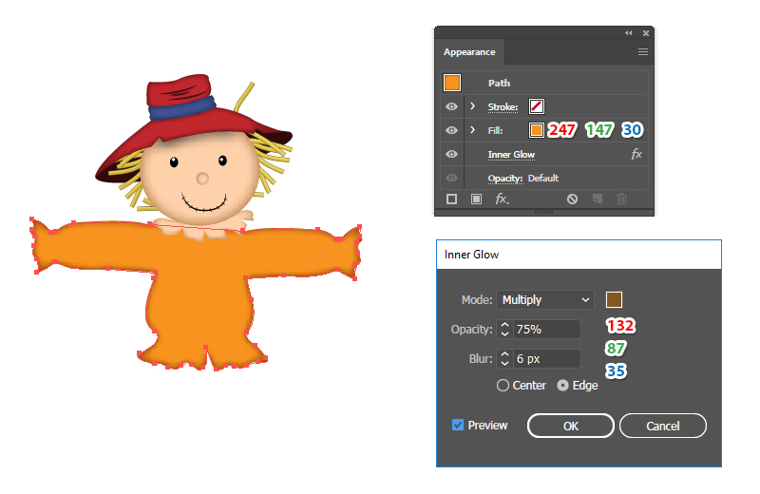Collapse the Appearance panel with double arrows

(x=629, y=32)
